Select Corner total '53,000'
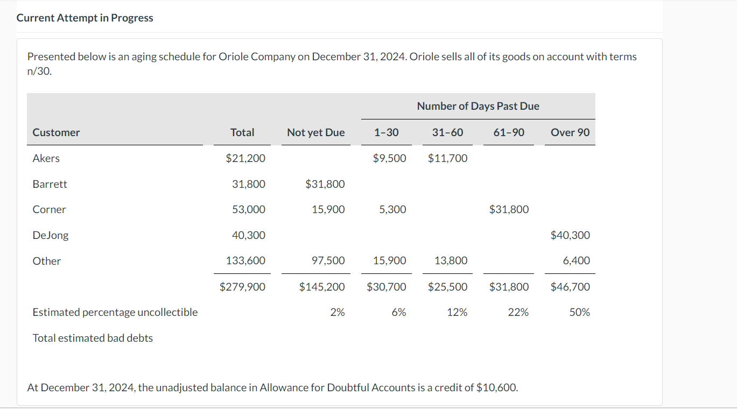737x409 pixels. tap(249, 209)
